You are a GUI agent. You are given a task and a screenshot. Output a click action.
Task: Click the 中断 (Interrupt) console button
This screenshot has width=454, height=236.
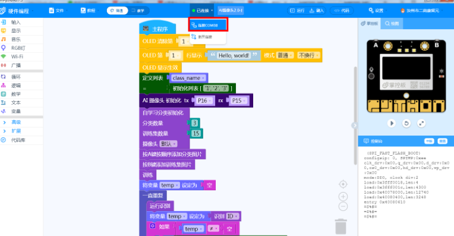coord(429,141)
